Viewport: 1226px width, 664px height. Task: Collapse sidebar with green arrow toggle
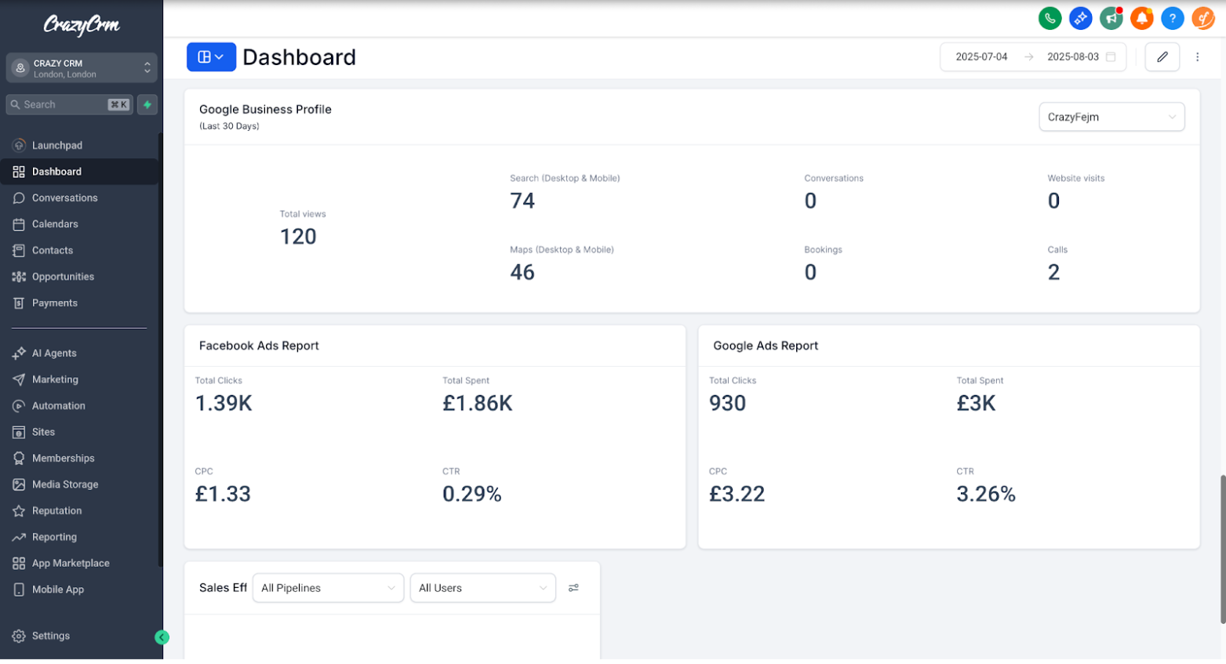(x=162, y=637)
